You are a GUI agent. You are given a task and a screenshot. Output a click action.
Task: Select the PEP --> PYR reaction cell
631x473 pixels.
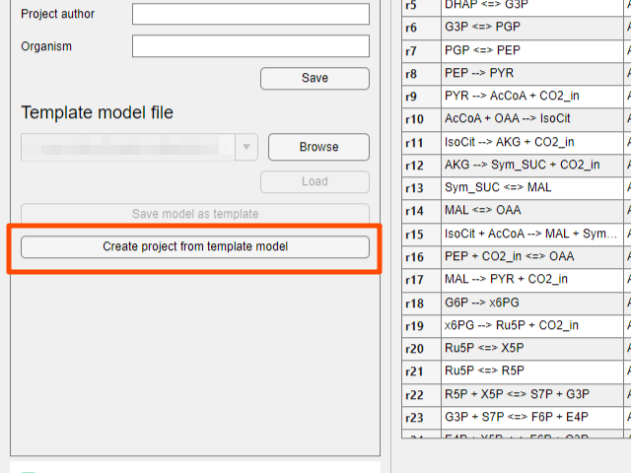tap(530, 74)
